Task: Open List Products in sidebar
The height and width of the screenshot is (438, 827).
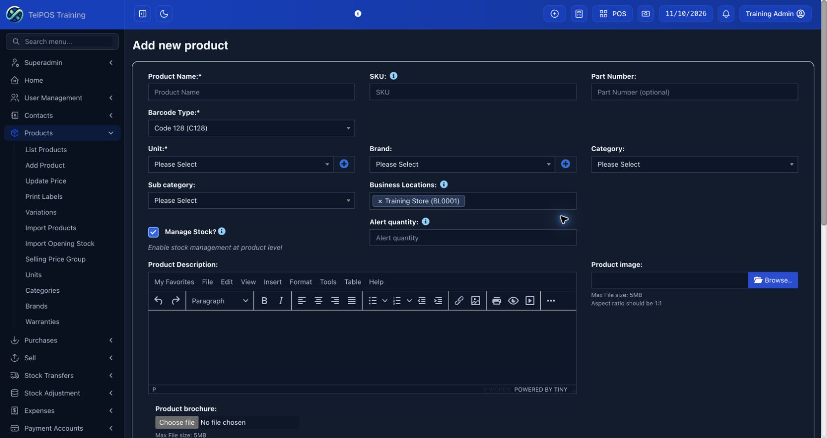Action: [x=46, y=150]
